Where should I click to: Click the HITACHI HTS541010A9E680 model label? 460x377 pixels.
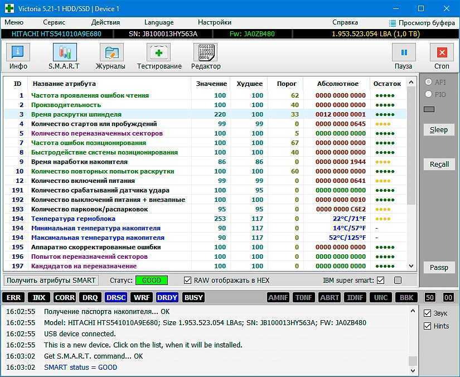coord(56,33)
